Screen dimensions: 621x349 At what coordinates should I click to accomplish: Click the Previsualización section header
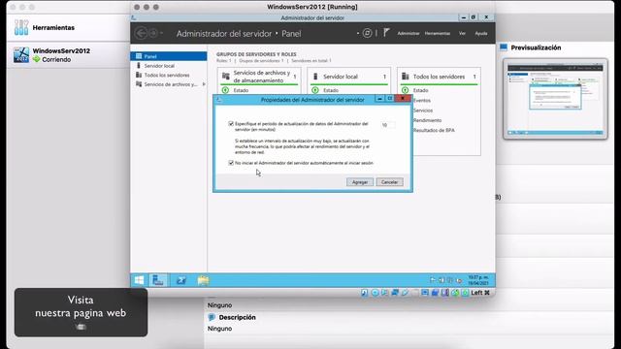(x=536, y=48)
